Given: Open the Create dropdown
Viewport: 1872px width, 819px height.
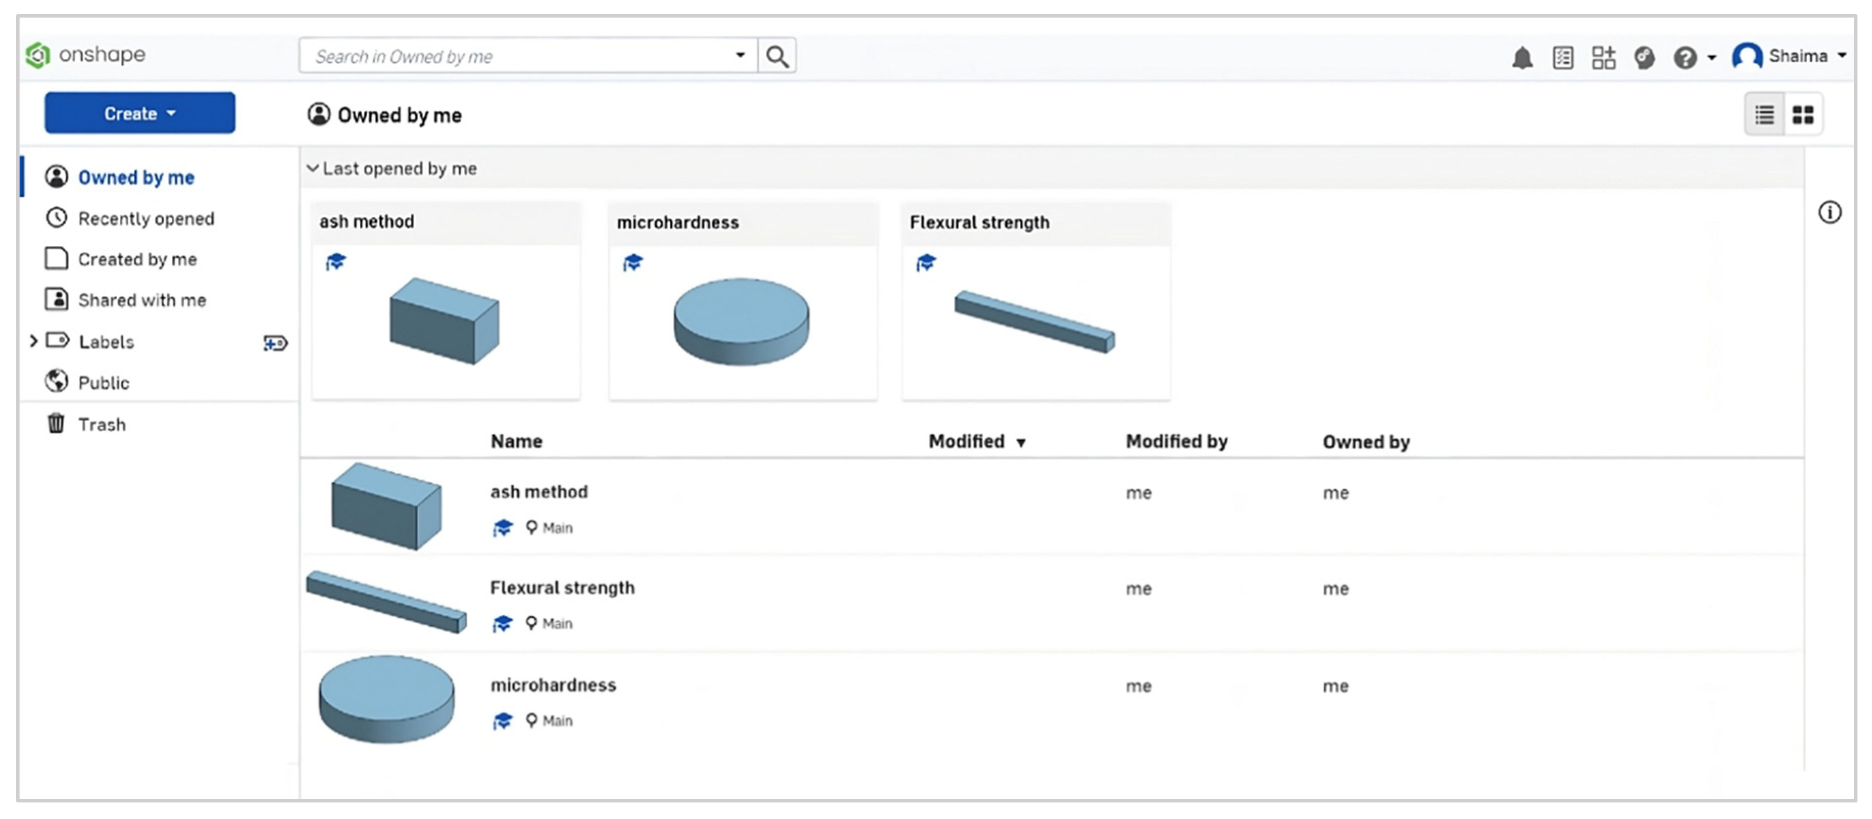Looking at the screenshot, I should click(x=139, y=113).
